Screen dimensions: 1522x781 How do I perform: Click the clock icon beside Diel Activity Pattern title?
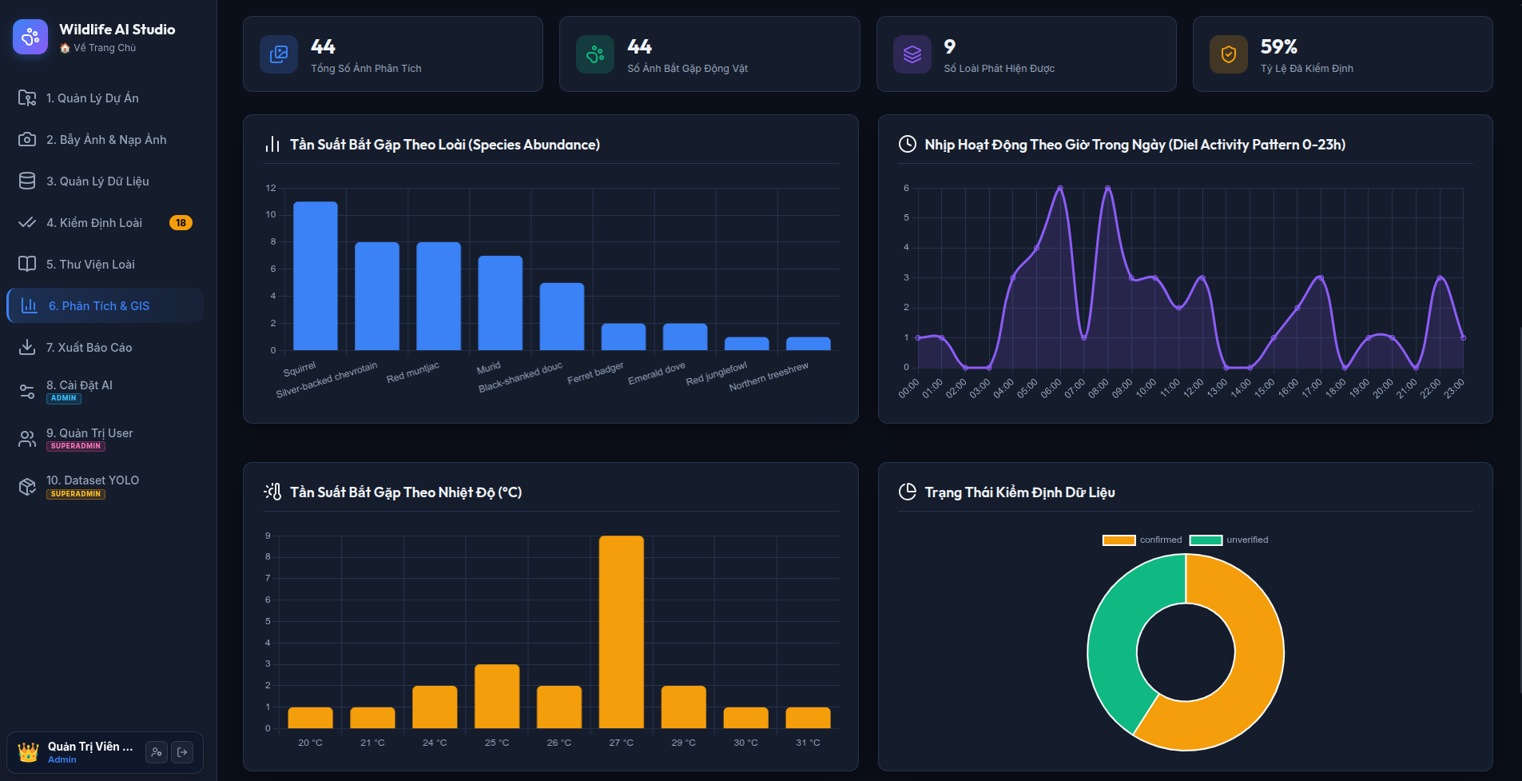click(x=908, y=144)
